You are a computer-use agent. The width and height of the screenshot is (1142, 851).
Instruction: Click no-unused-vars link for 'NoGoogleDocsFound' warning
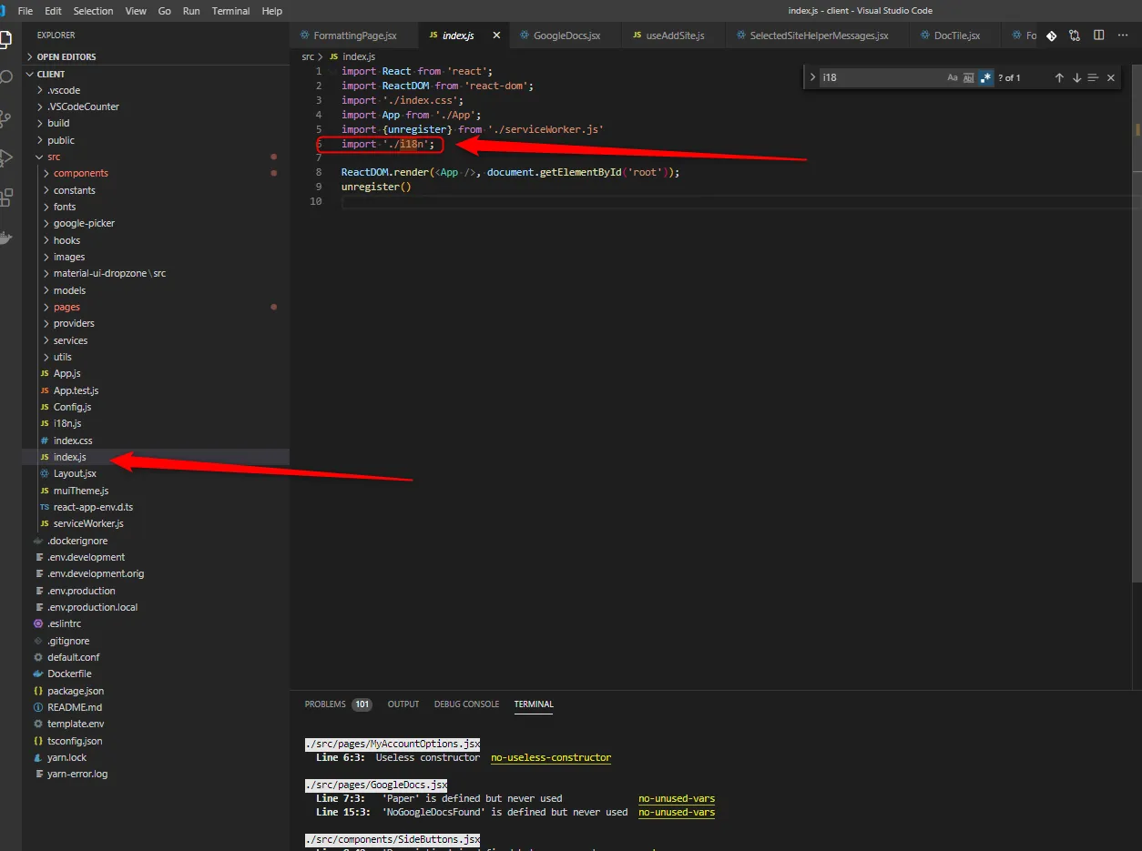point(677,812)
